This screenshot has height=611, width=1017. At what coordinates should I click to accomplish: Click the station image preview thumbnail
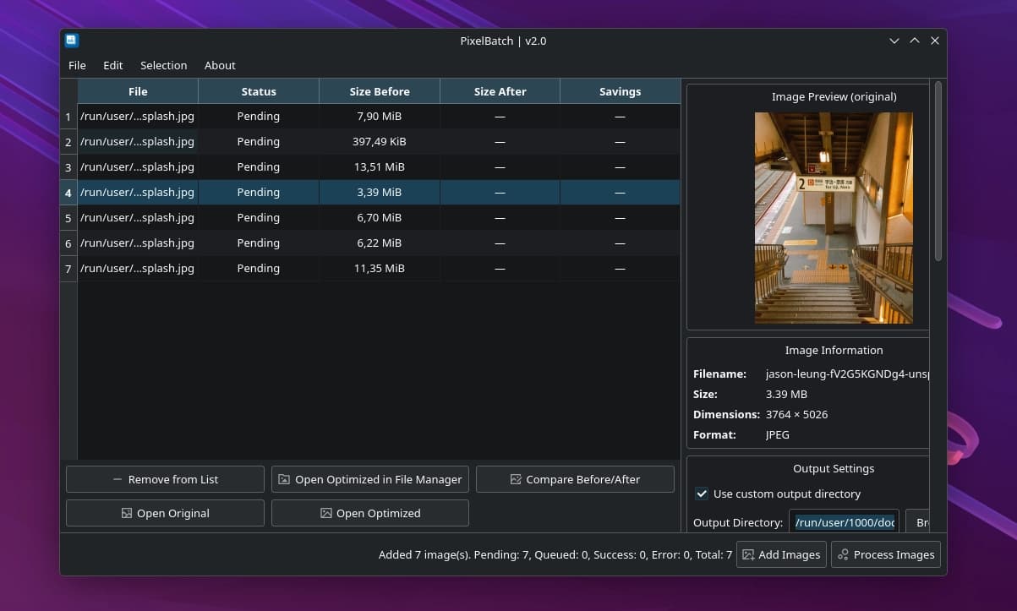[x=834, y=217]
